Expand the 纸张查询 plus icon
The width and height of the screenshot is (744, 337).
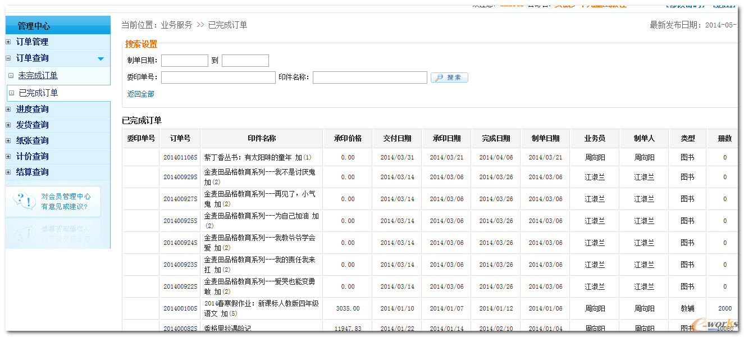(8, 141)
